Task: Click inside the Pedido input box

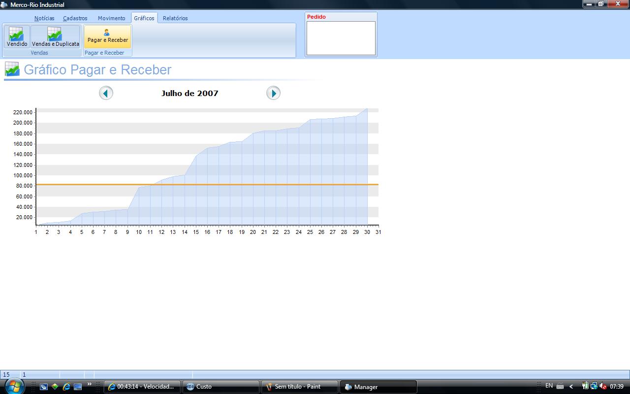Action: click(341, 38)
